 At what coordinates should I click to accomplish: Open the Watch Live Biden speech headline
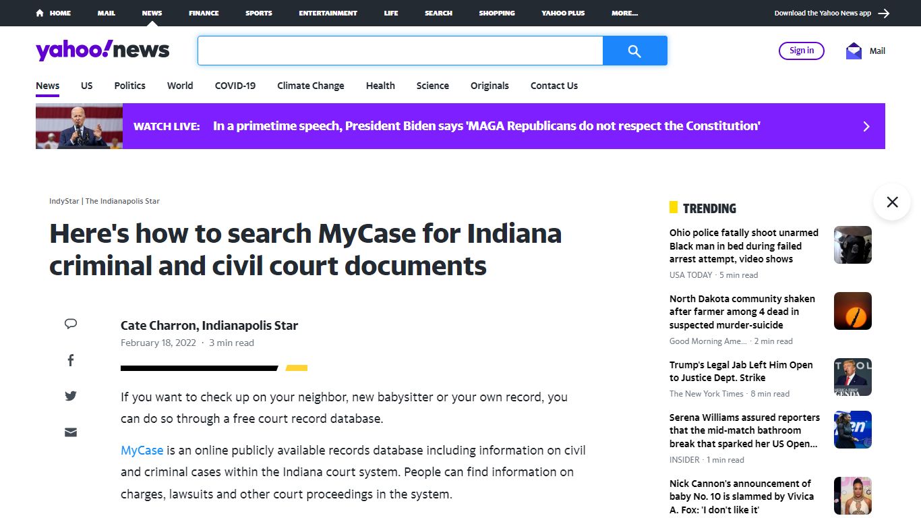pos(486,126)
